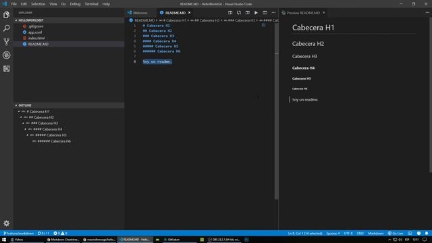The width and height of the screenshot is (432, 243).
Task: Change end of line sequence CRLF
Action: [360, 234]
